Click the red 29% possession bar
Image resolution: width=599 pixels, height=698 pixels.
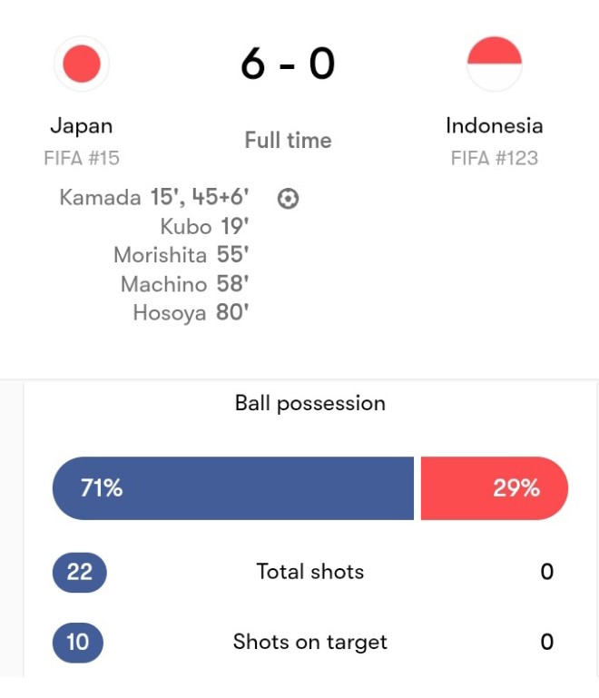click(x=495, y=488)
